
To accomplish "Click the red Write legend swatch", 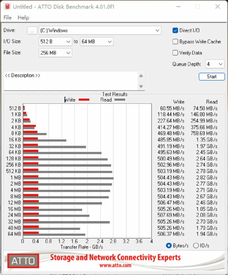I will tap(84, 100).
